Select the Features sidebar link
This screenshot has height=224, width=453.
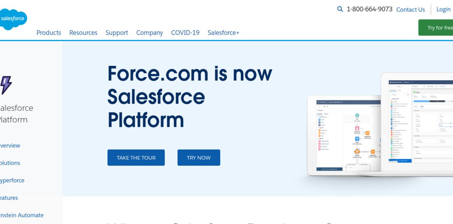click(9, 198)
